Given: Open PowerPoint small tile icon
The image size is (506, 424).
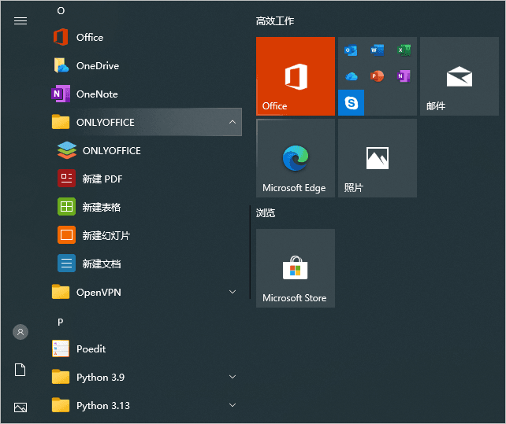Looking at the screenshot, I should (378, 76).
